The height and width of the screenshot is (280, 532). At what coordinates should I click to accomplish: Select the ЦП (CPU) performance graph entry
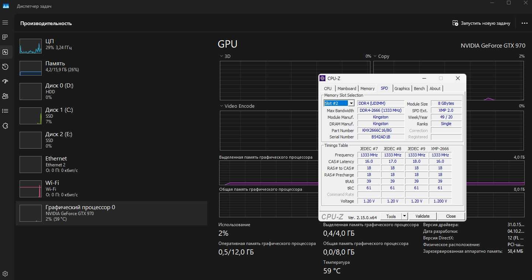click(111, 46)
